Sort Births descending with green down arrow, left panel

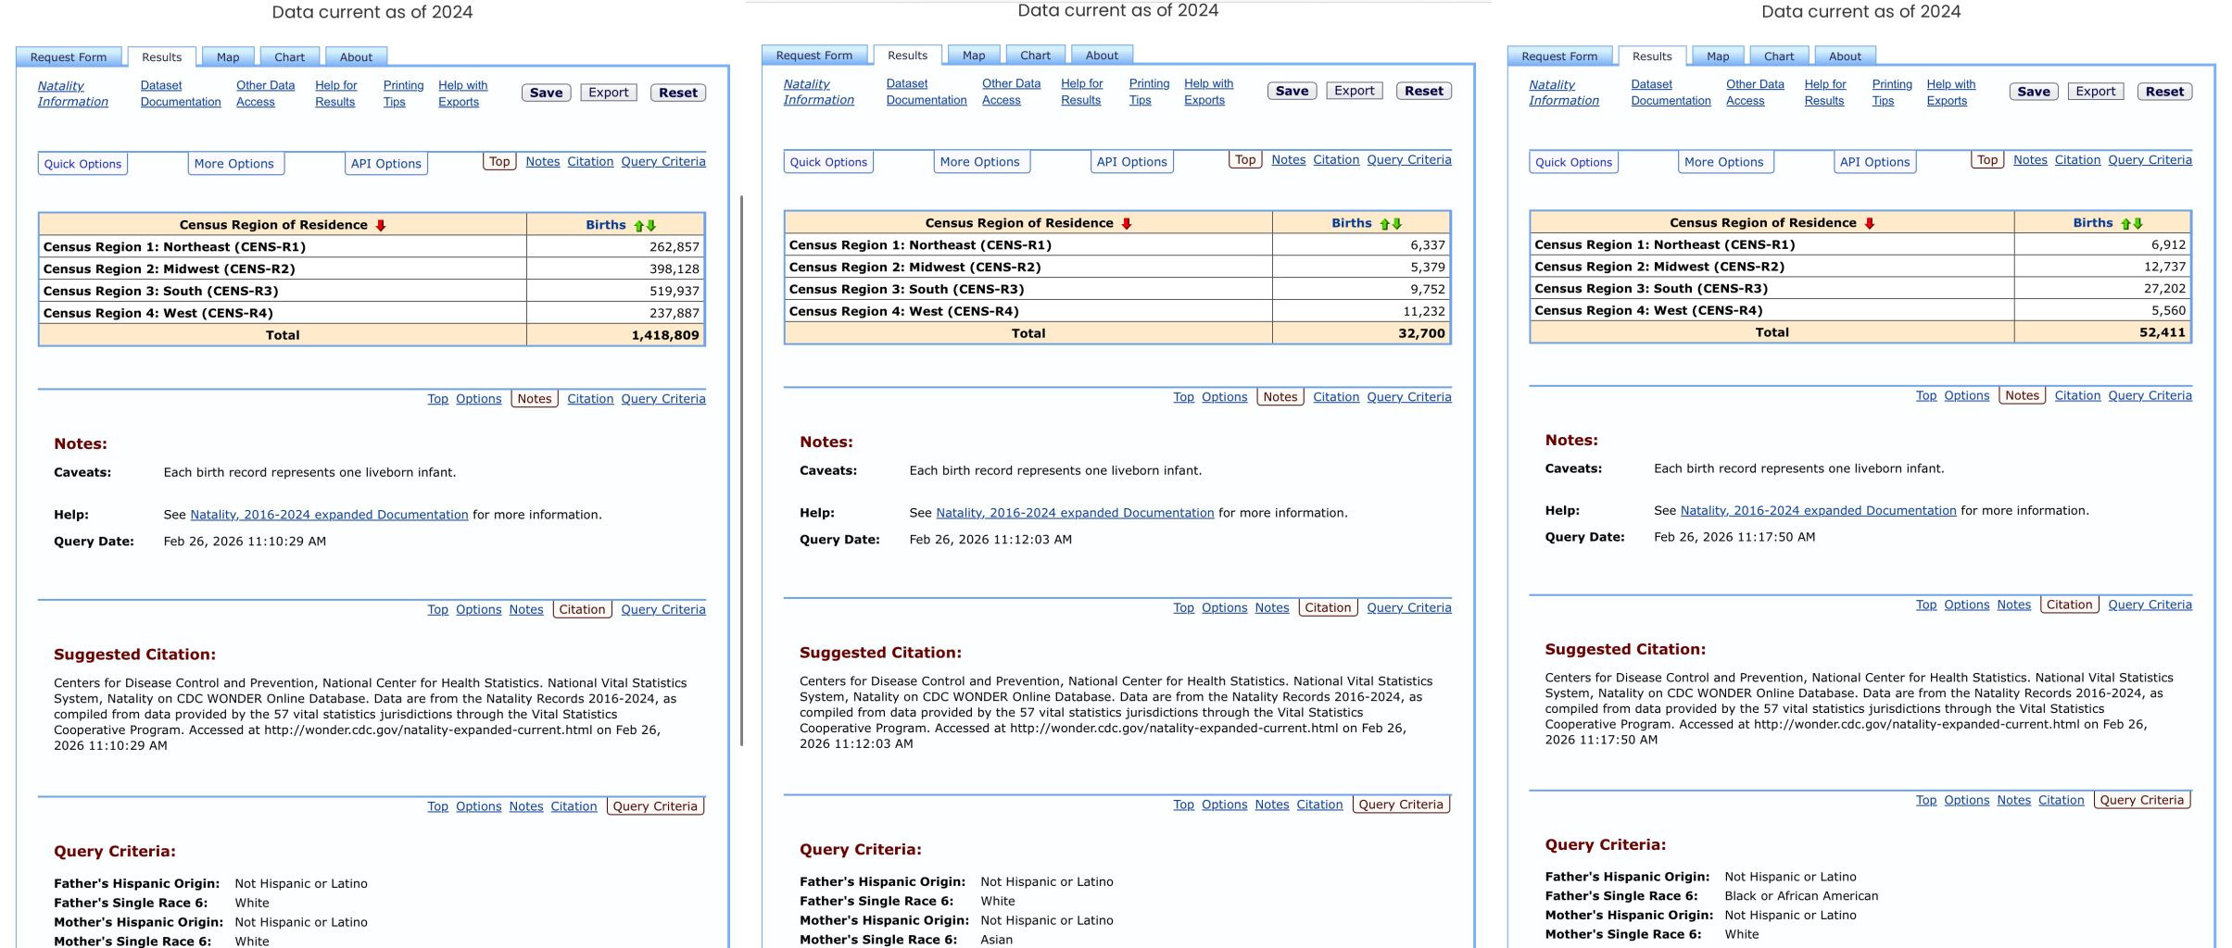651,225
